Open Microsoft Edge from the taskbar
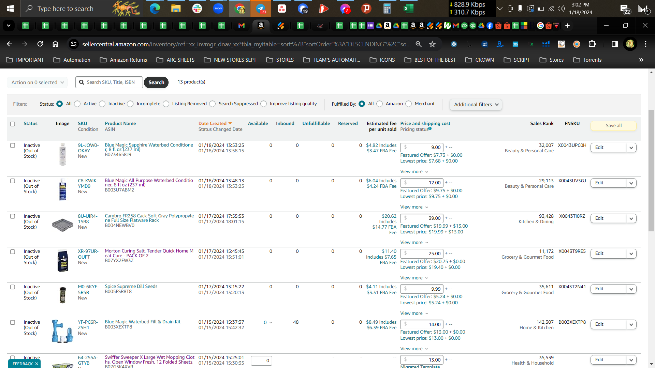Image resolution: width=655 pixels, height=368 pixels. tap(155, 9)
